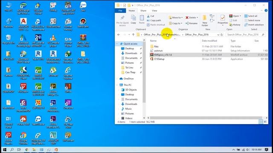273x153 pixels.
Task: Select SAP2000 14 desktop shortcut
Action: tap(38, 104)
